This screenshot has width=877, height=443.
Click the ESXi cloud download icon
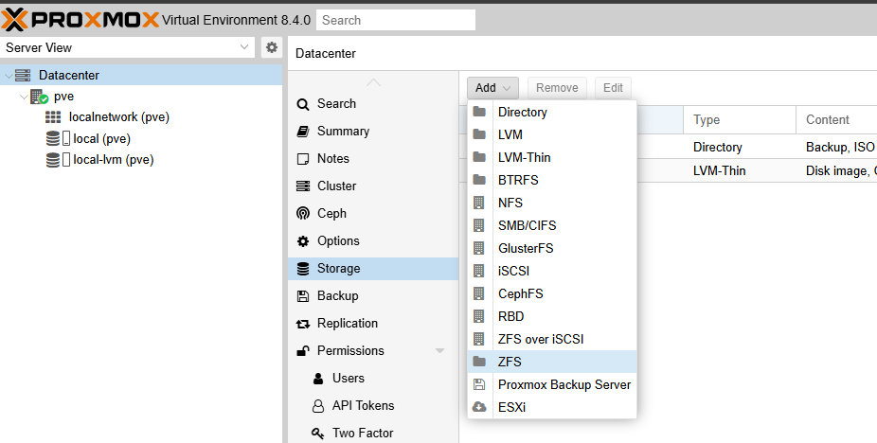click(479, 408)
